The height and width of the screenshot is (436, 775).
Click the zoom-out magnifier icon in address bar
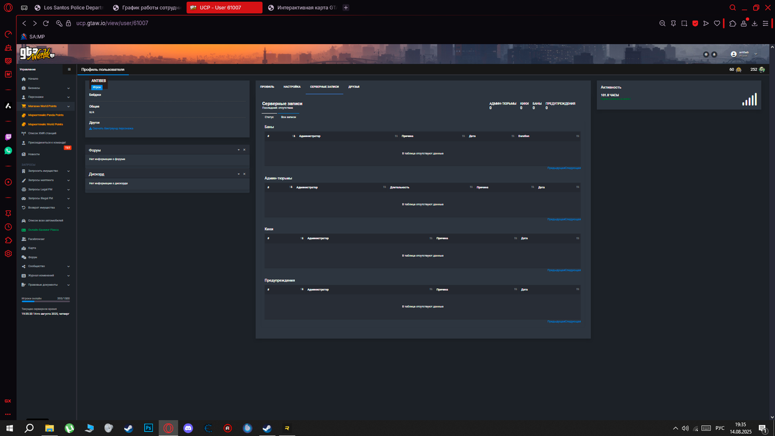662,23
